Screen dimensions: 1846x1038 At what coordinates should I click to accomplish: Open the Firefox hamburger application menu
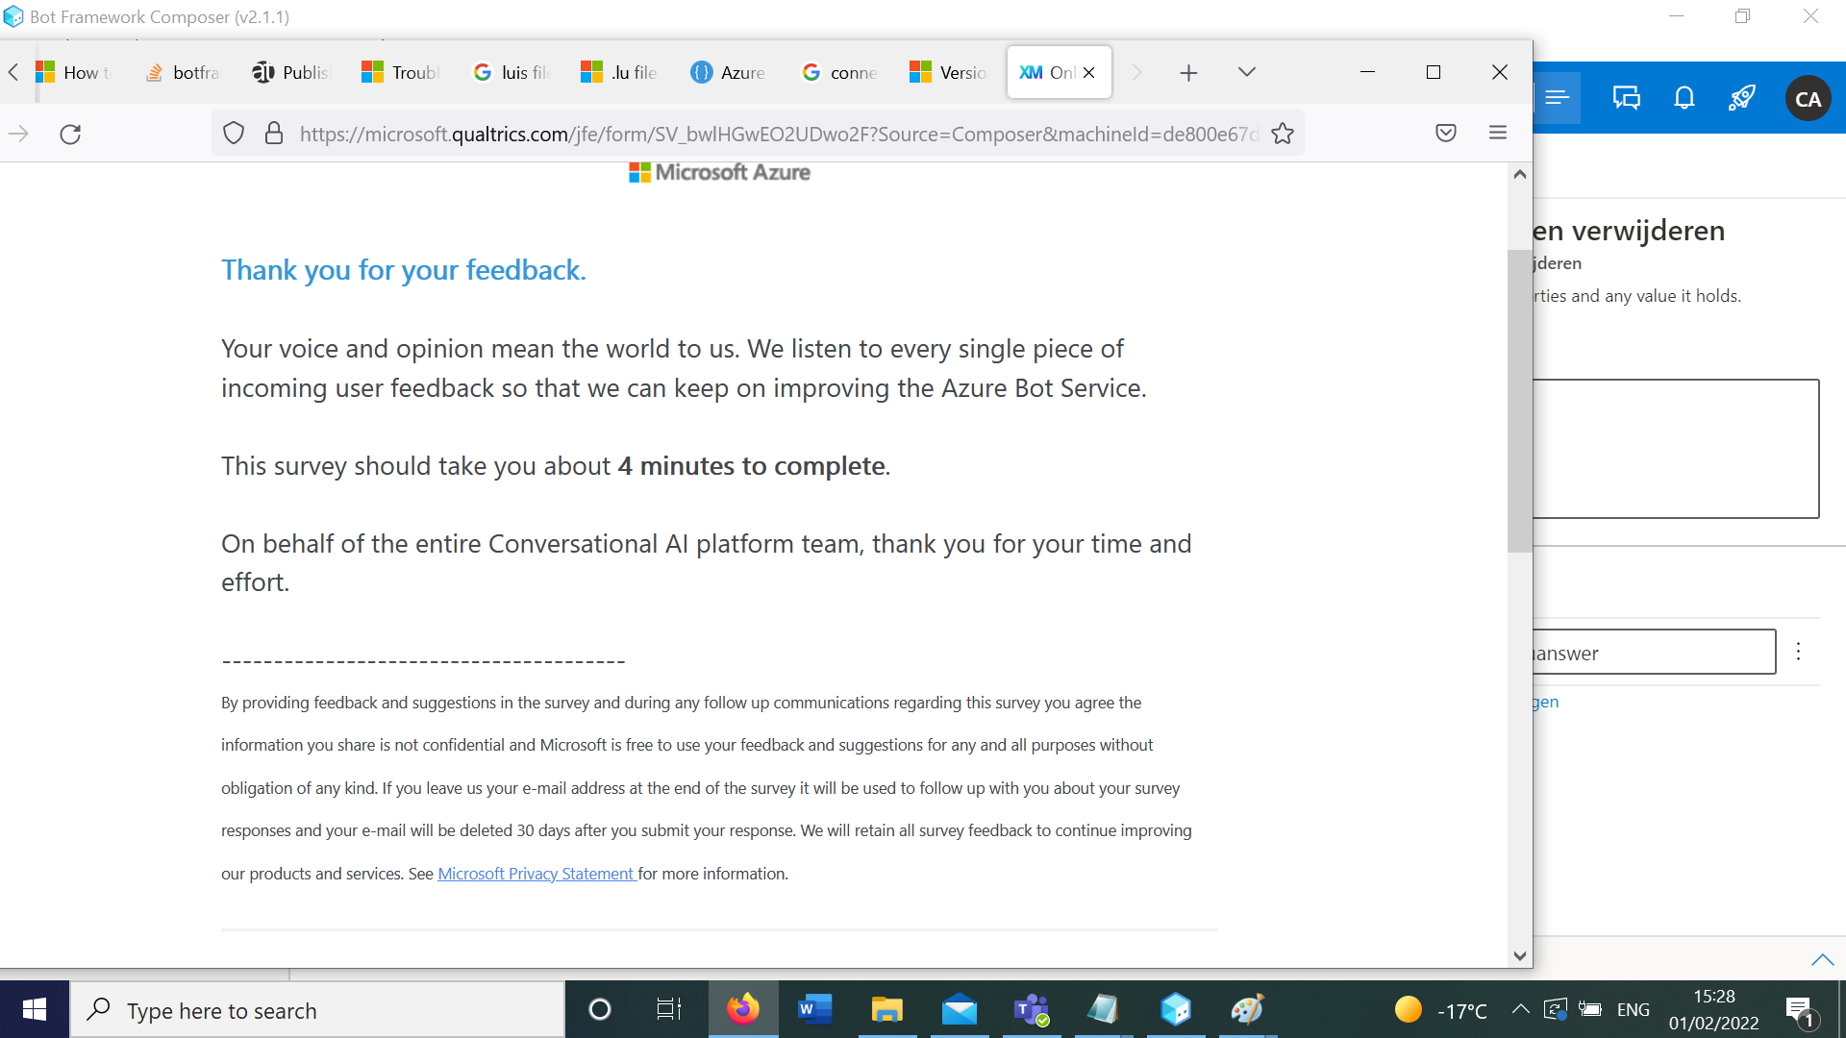tap(1498, 133)
